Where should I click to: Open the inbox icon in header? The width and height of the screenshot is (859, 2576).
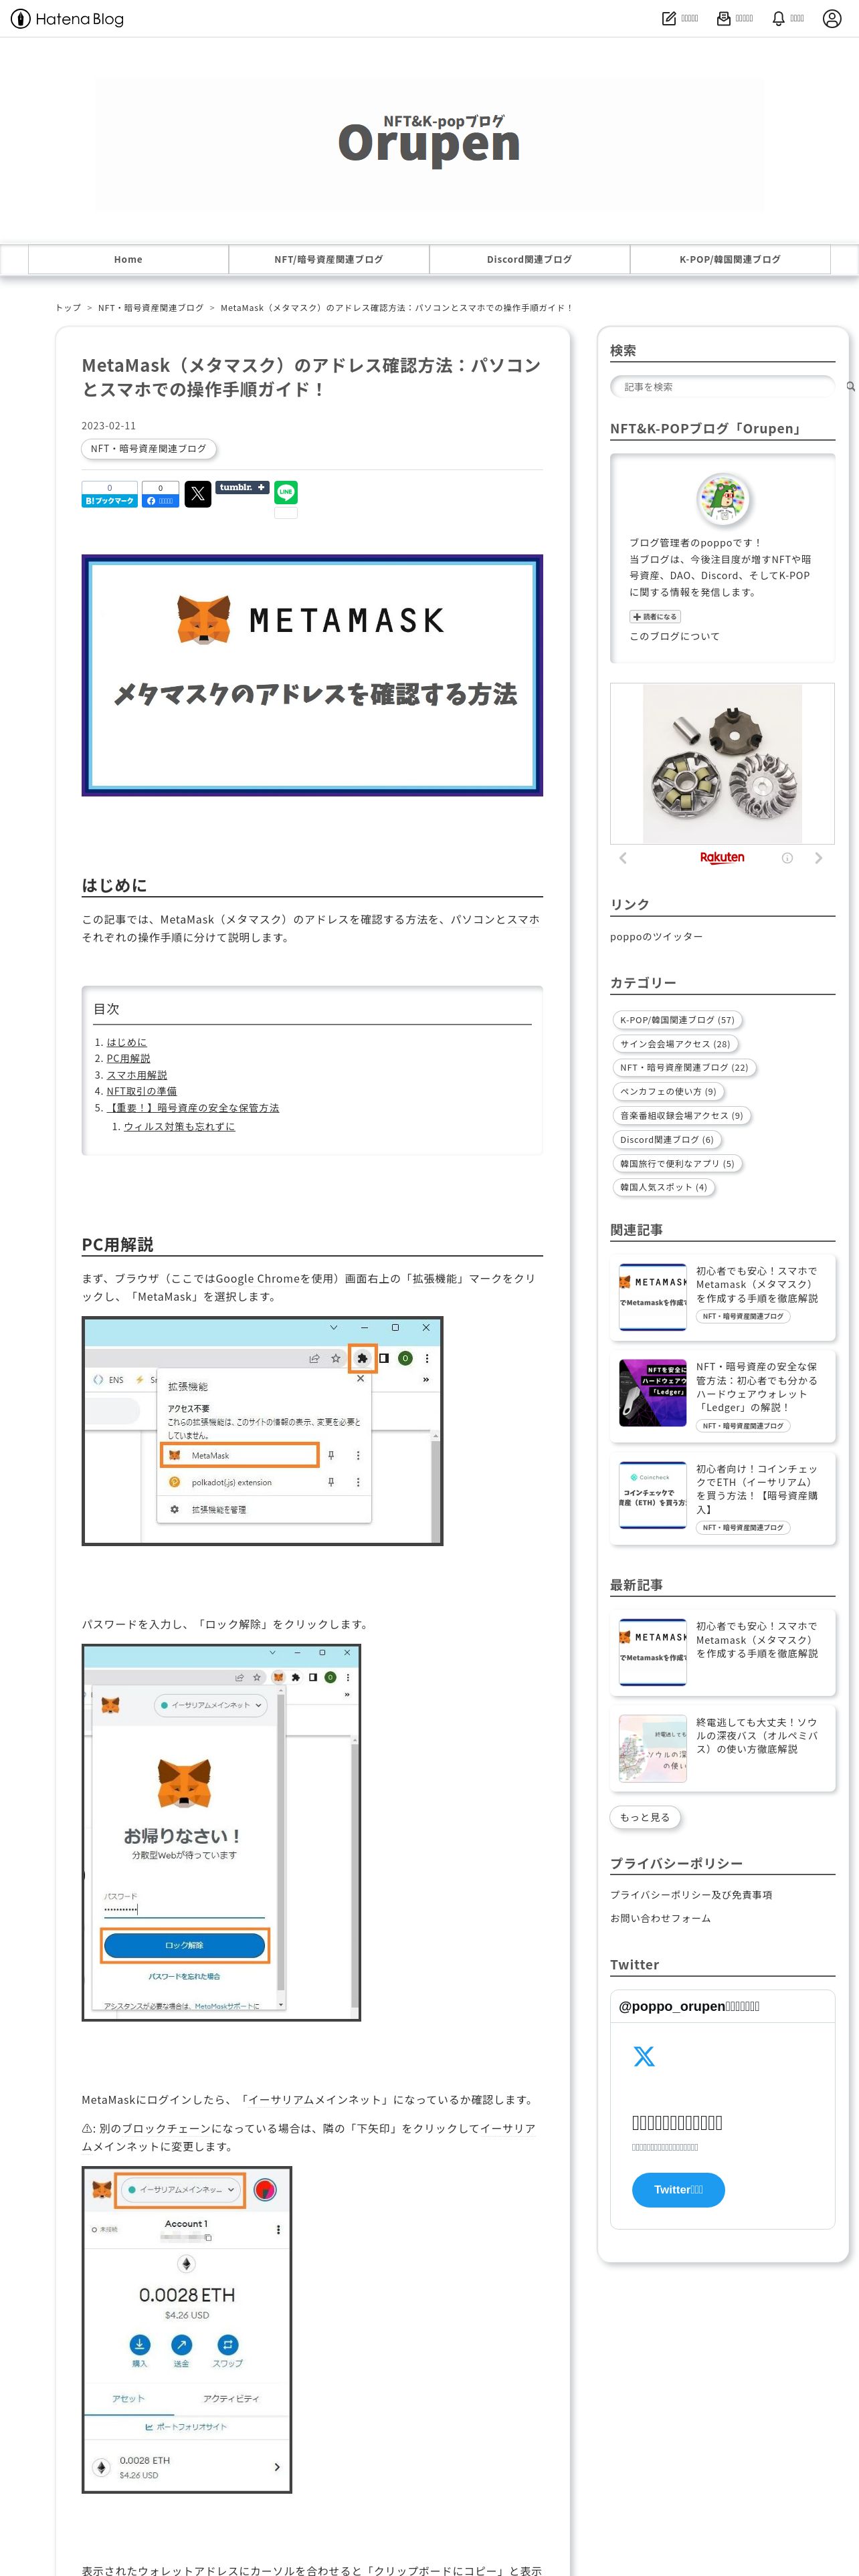[x=724, y=19]
